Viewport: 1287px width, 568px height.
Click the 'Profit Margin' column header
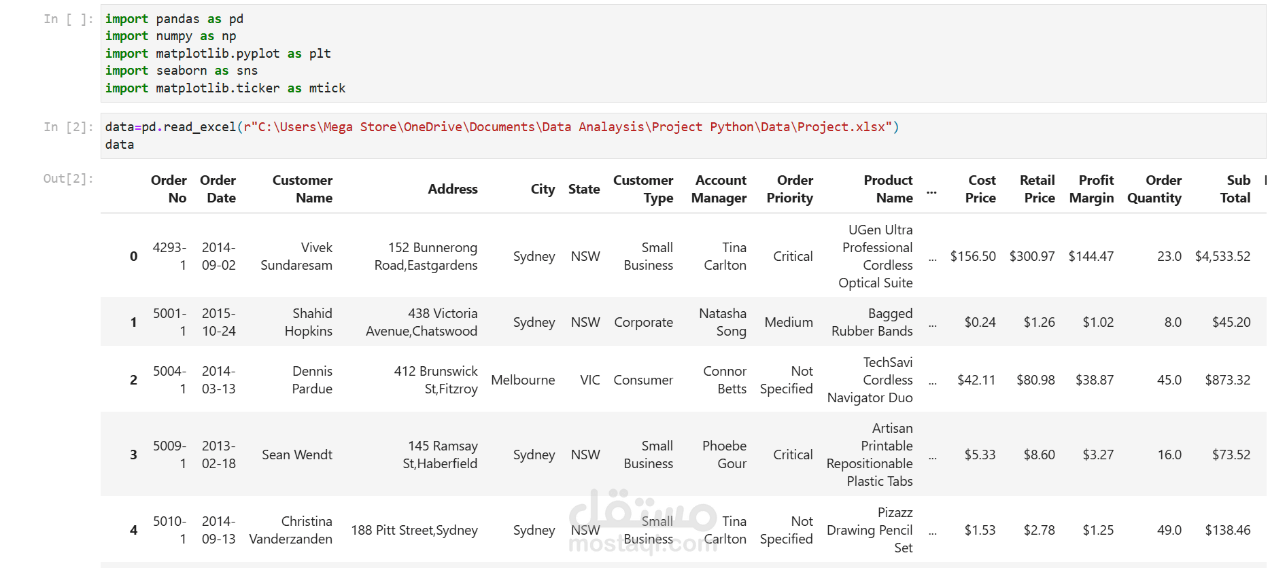(x=1091, y=189)
